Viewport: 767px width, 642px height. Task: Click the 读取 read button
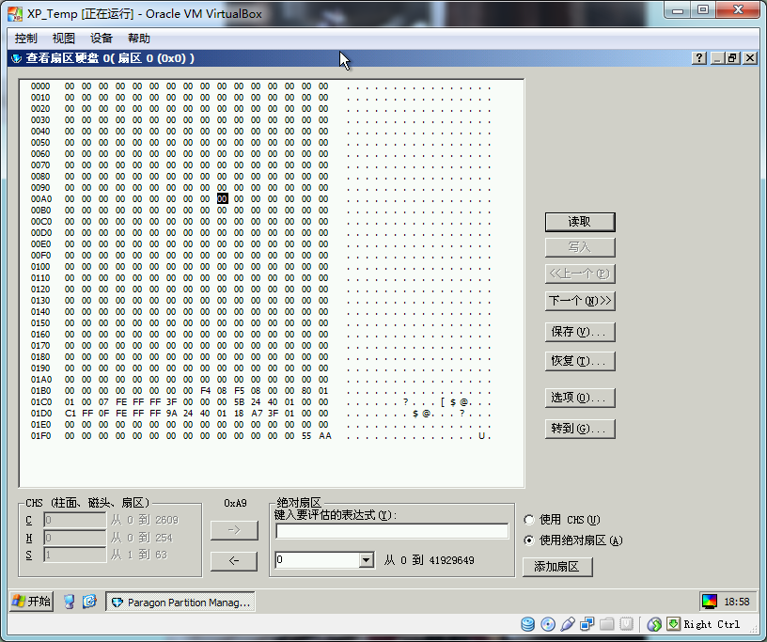(x=580, y=222)
